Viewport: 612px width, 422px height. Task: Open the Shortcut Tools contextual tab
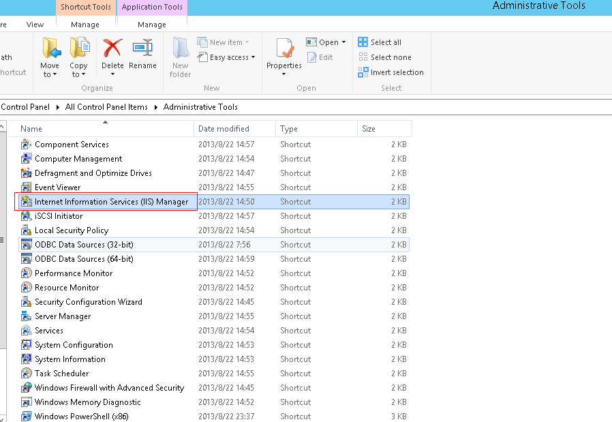click(x=86, y=7)
